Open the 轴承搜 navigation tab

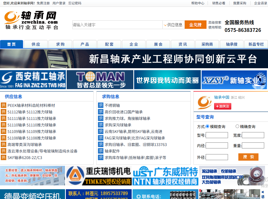[232, 44]
